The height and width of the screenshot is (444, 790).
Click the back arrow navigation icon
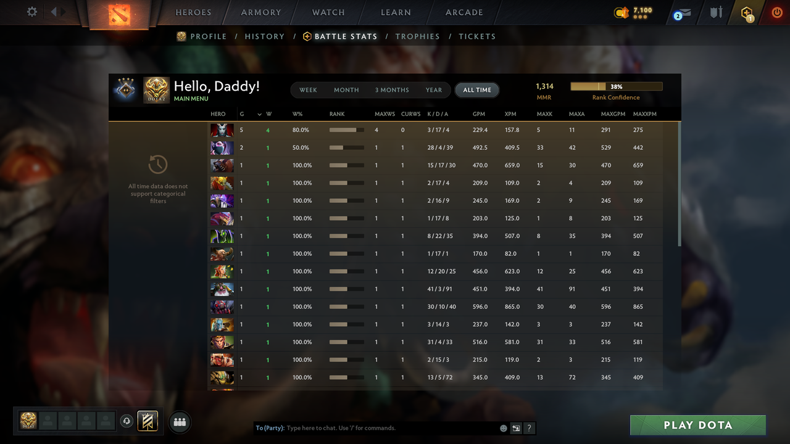click(x=54, y=12)
